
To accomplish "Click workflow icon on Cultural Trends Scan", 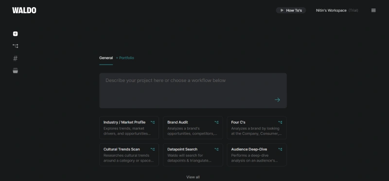I will coord(153,149).
